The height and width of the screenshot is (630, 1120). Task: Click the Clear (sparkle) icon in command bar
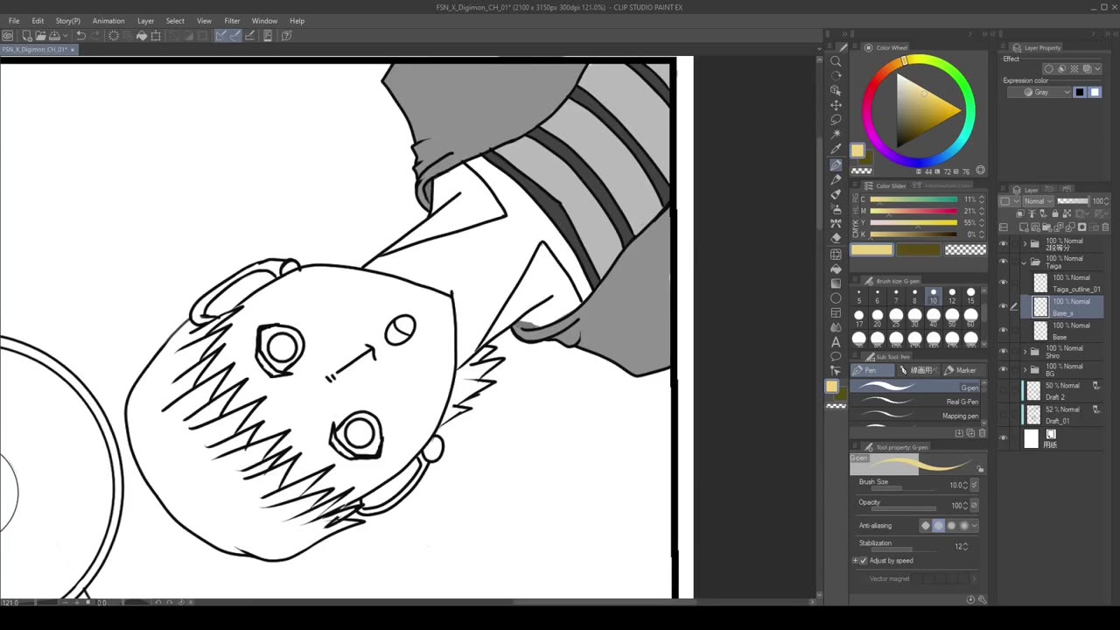coord(114,36)
